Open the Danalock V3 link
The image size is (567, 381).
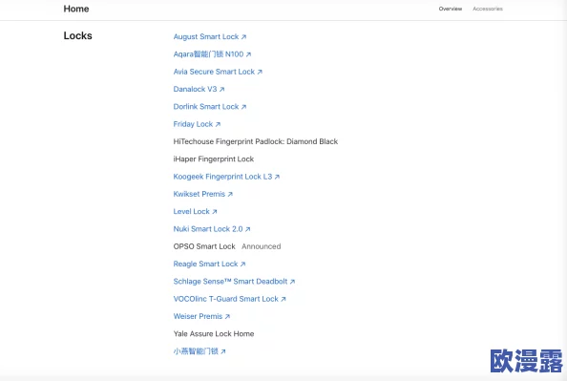(x=199, y=89)
